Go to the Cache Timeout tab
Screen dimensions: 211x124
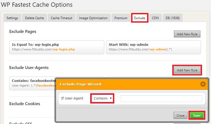pos(61,18)
